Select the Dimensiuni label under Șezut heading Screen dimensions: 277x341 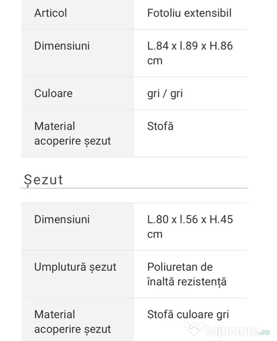coord(62,219)
